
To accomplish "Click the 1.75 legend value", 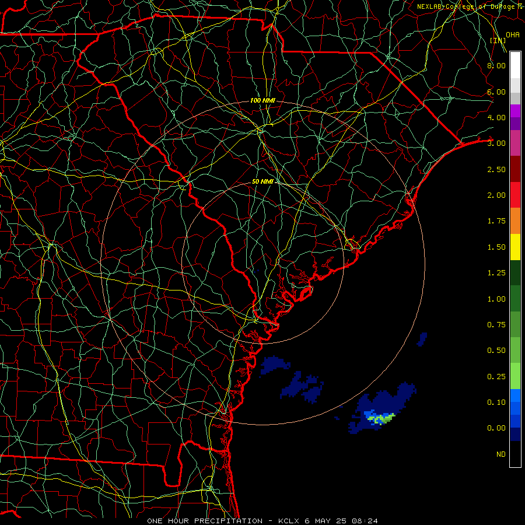I will pyautogui.click(x=496, y=221).
